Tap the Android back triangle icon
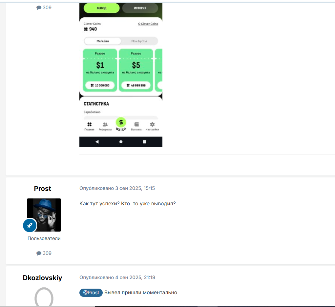This screenshot has width=335, height=307. pos(97,142)
